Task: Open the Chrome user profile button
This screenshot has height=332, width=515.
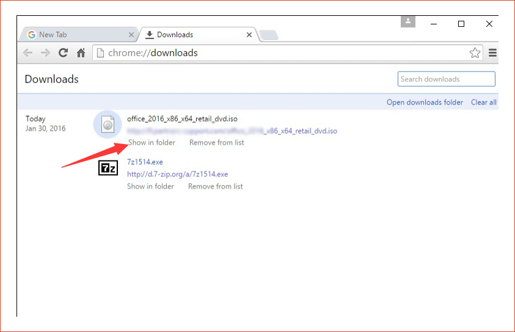Action: (407, 21)
